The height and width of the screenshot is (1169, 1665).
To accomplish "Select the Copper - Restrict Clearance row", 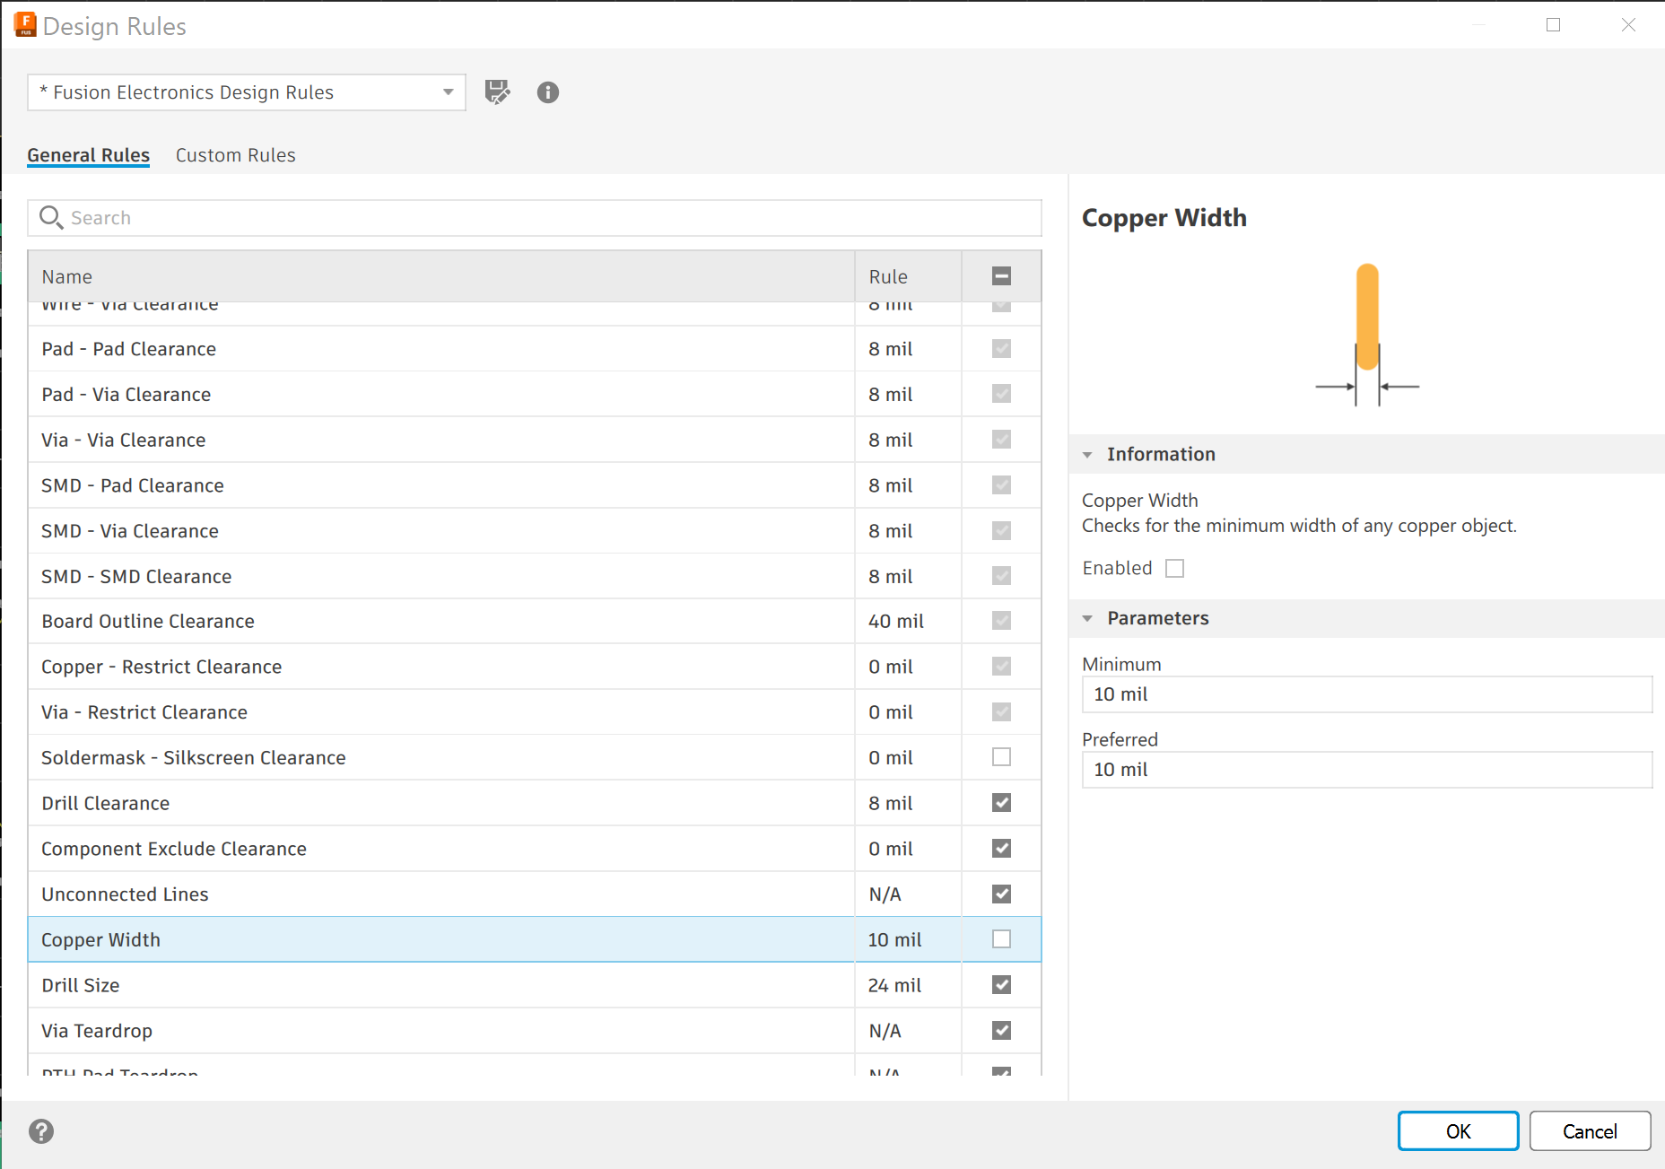I will [535, 667].
